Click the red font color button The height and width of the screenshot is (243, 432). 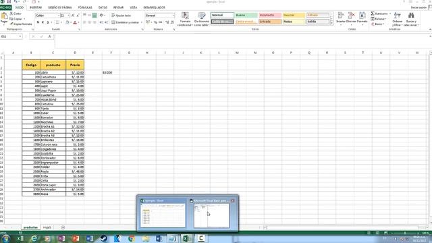point(75,22)
